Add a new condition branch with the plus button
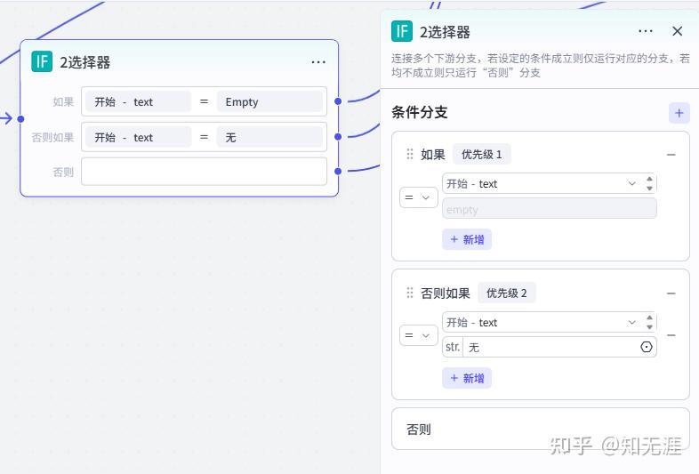This screenshot has width=699, height=474. tap(679, 113)
